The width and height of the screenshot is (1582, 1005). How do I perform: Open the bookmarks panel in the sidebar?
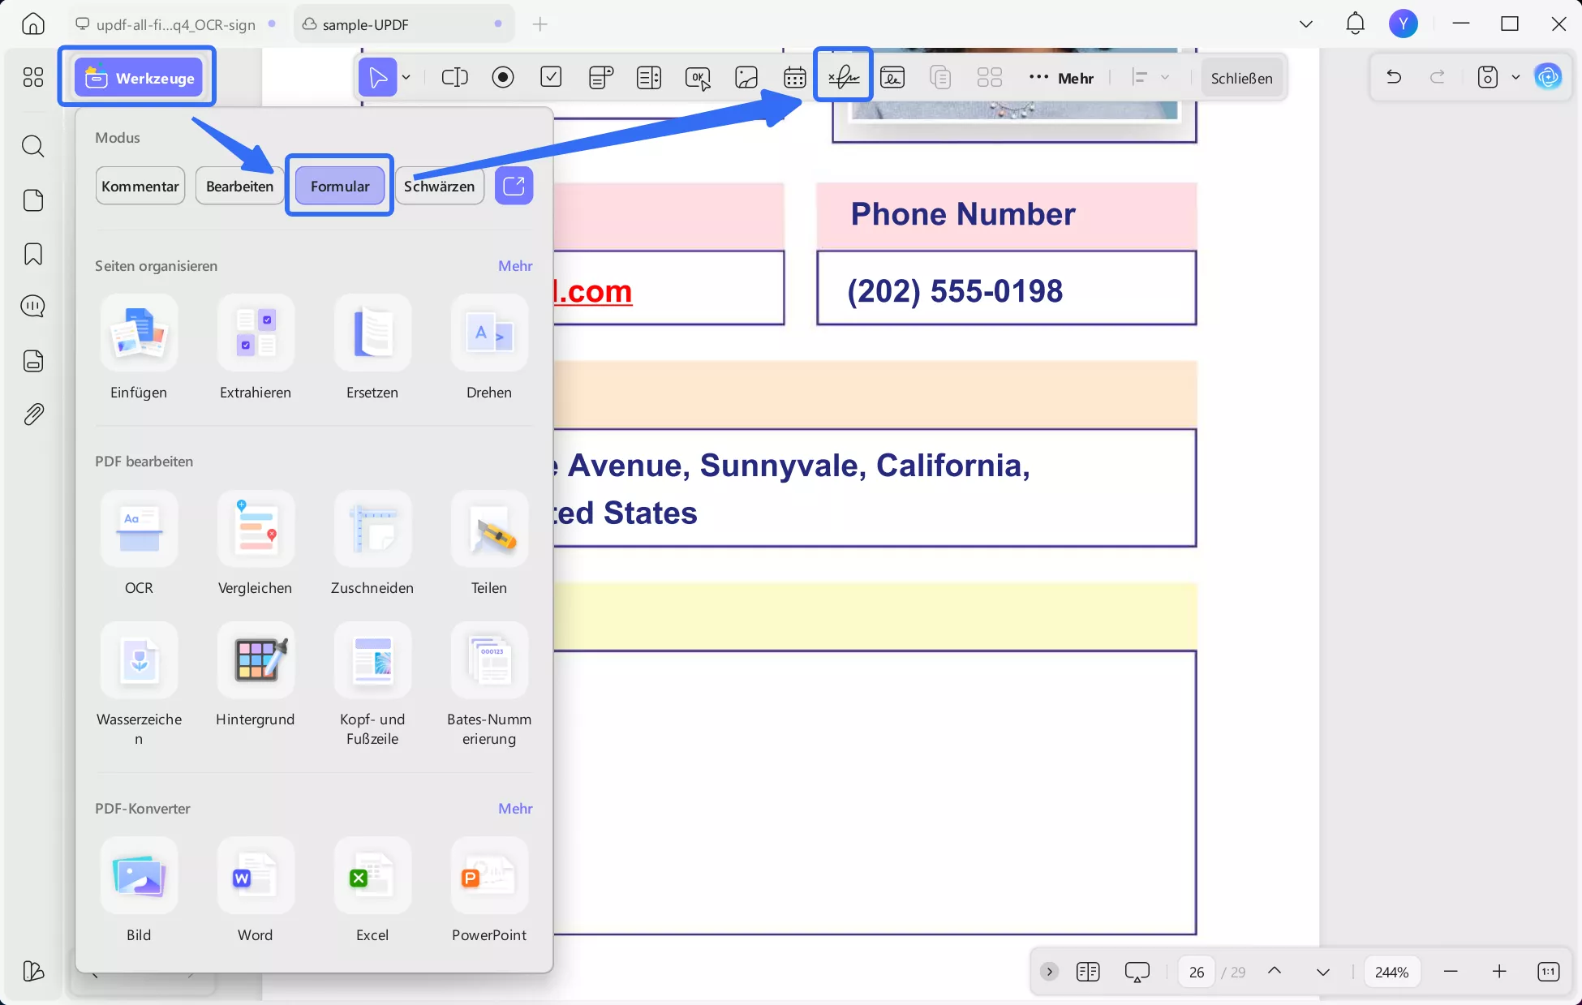point(33,254)
